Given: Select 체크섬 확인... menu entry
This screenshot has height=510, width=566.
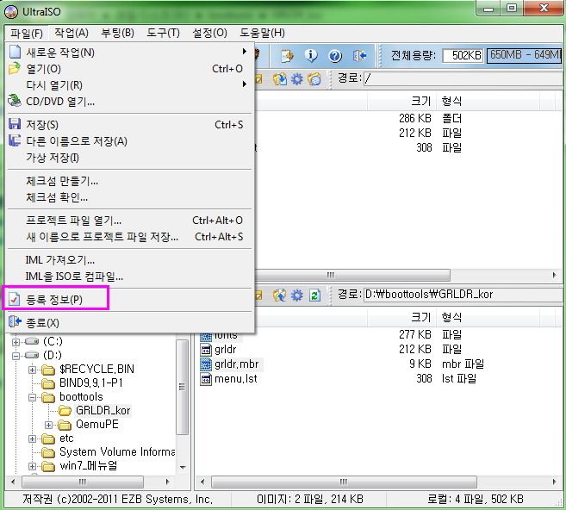Looking at the screenshot, I should click(130, 197).
